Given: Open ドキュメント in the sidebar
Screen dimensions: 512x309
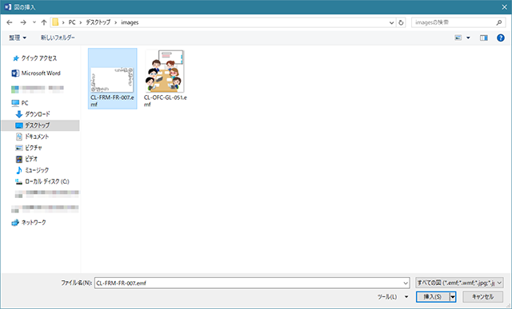Looking at the screenshot, I should [x=37, y=137].
